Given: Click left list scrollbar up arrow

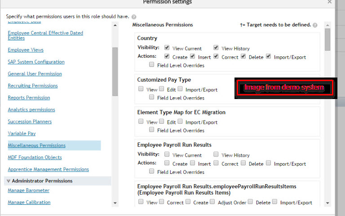Looking at the screenshot, I should pos(115,25).
